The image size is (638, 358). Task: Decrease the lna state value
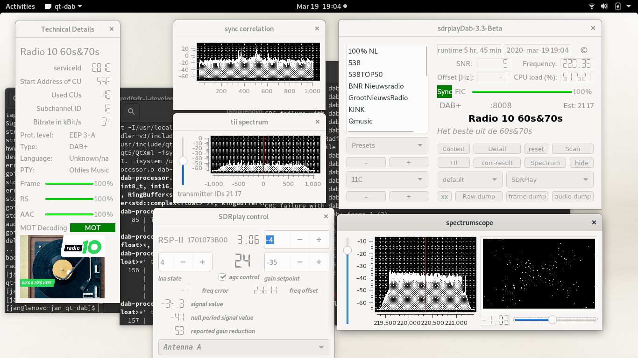tap(183, 262)
